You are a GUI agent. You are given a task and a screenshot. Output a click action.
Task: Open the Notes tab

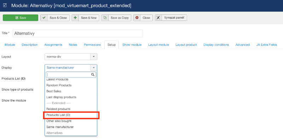73,45
